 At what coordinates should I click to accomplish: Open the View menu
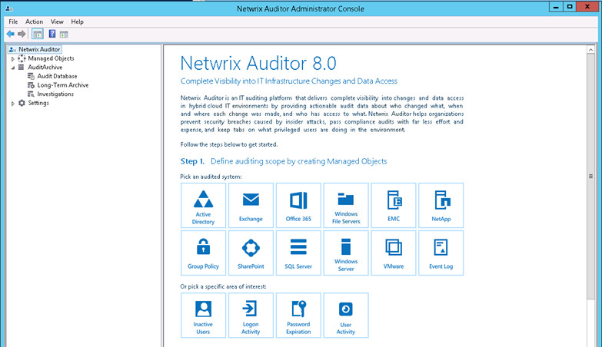(x=57, y=21)
